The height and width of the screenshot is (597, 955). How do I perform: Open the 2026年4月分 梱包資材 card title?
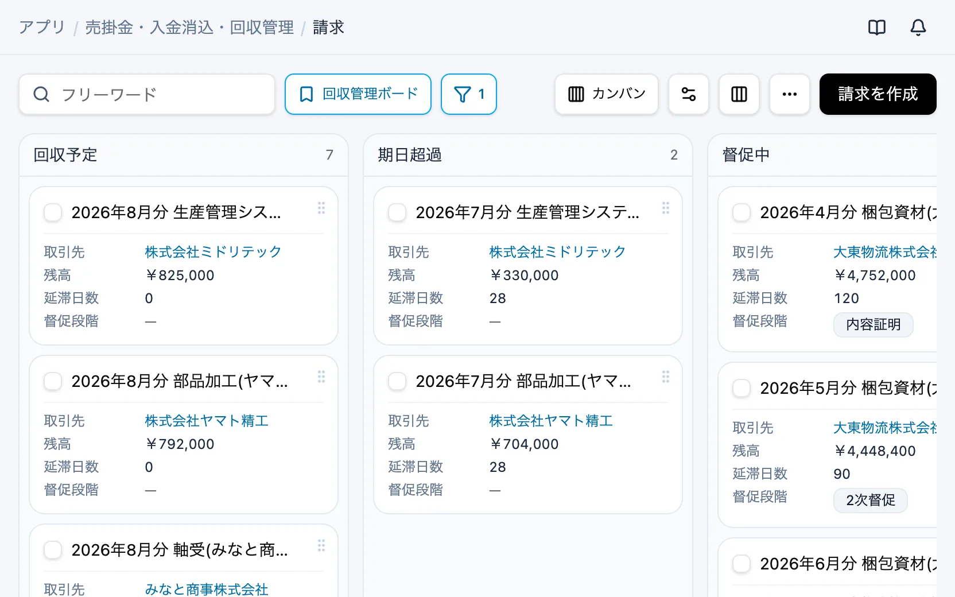click(x=848, y=212)
